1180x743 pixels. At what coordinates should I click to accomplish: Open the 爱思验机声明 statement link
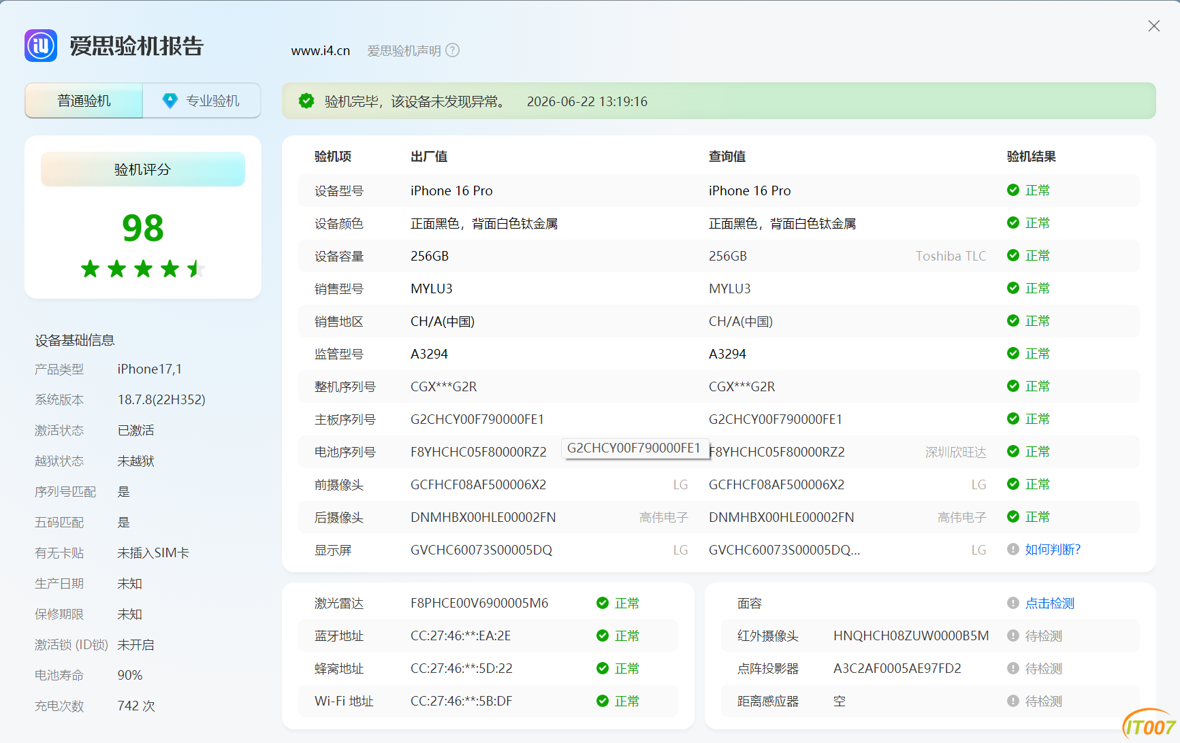pyautogui.click(x=404, y=50)
